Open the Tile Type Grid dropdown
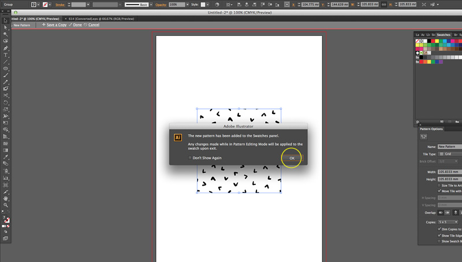Screen dimensions: 462x262 tap(450, 154)
